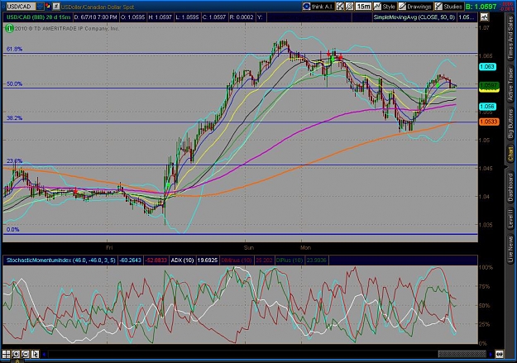
Task: Click the SimpleMovingAvg (CLOSE, 50, 0) label
Action: [414, 17]
